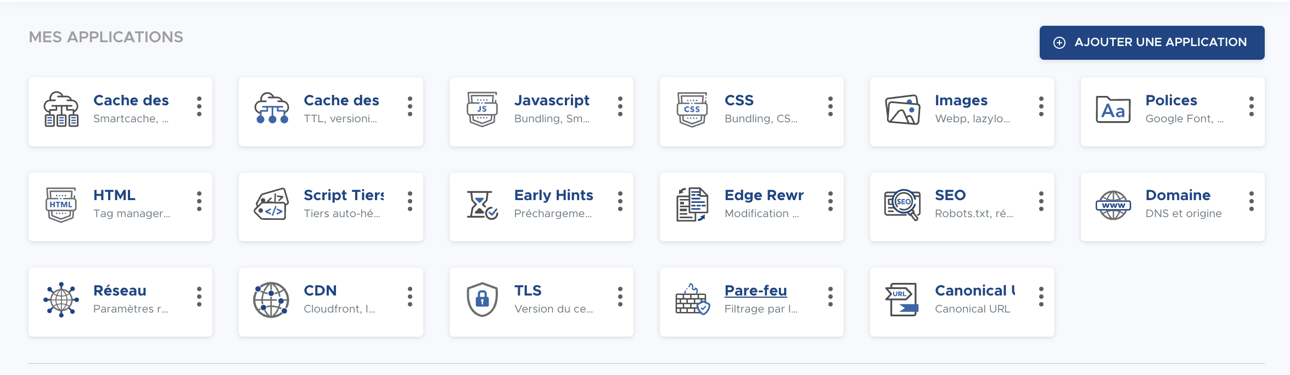Open the Early Hints card three-dot menu
The image size is (1290, 375).
[x=620, y=201]
